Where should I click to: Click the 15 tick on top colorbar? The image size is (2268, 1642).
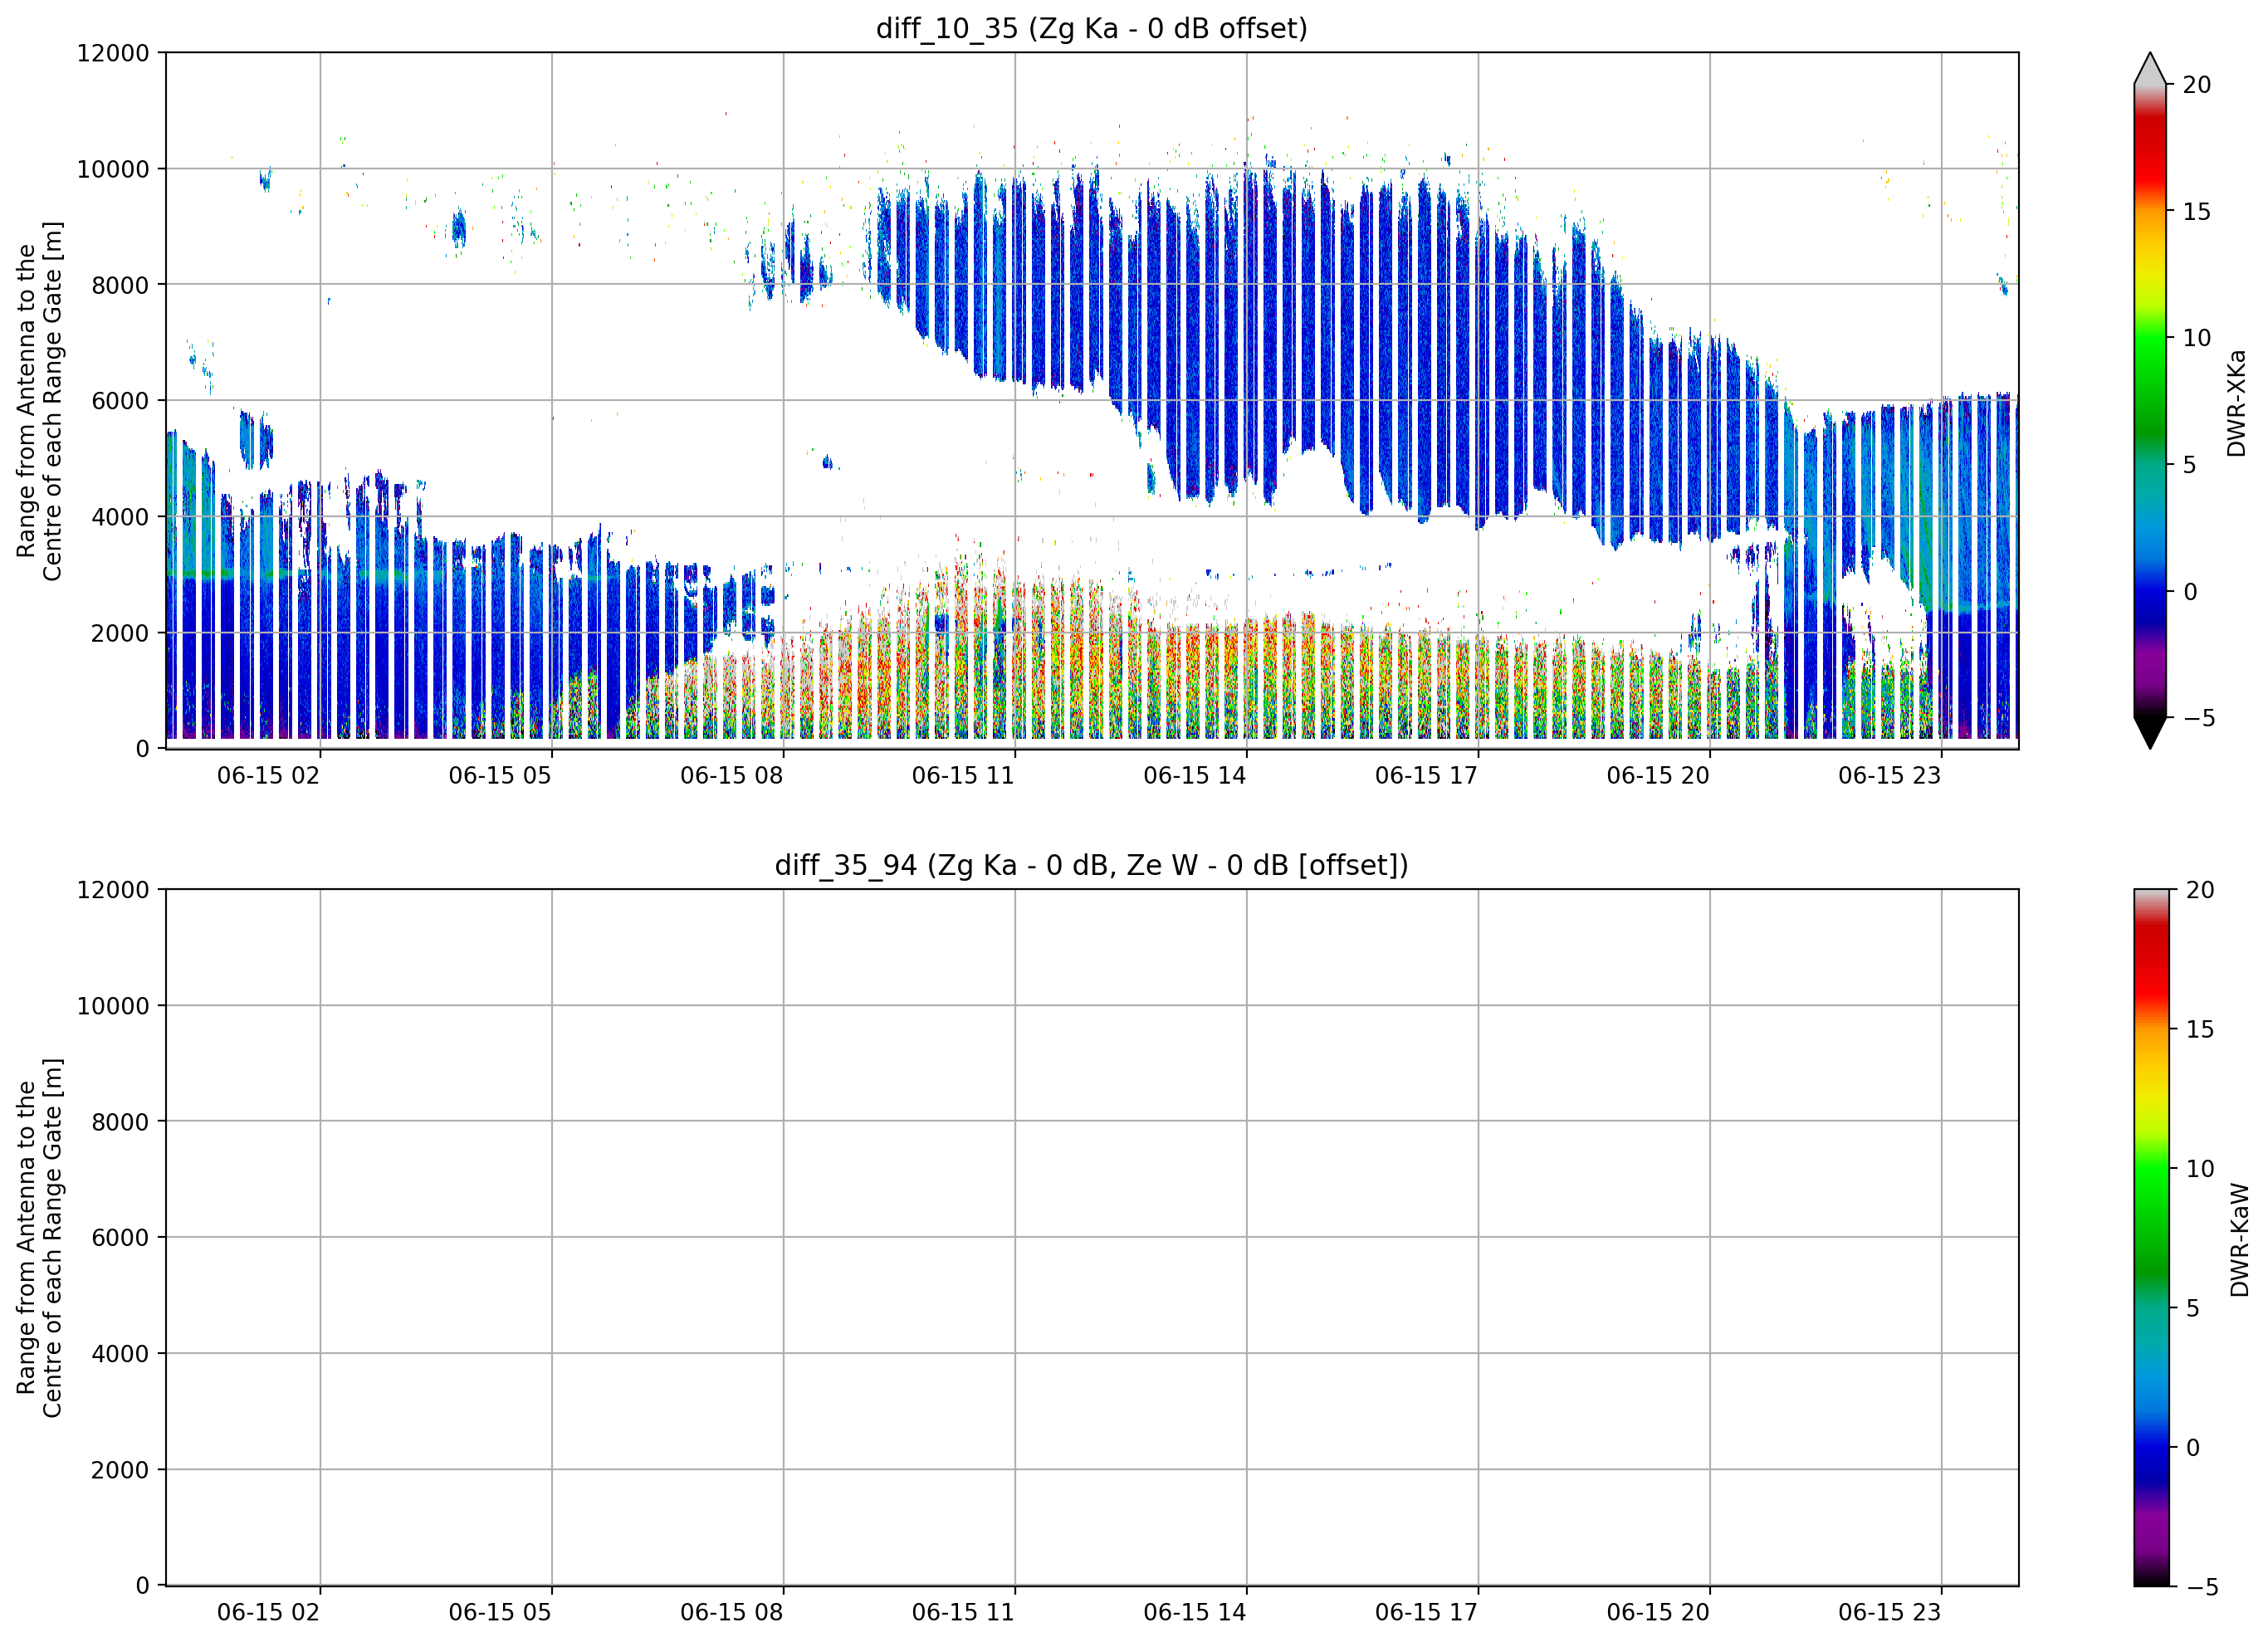[2197, 212]
